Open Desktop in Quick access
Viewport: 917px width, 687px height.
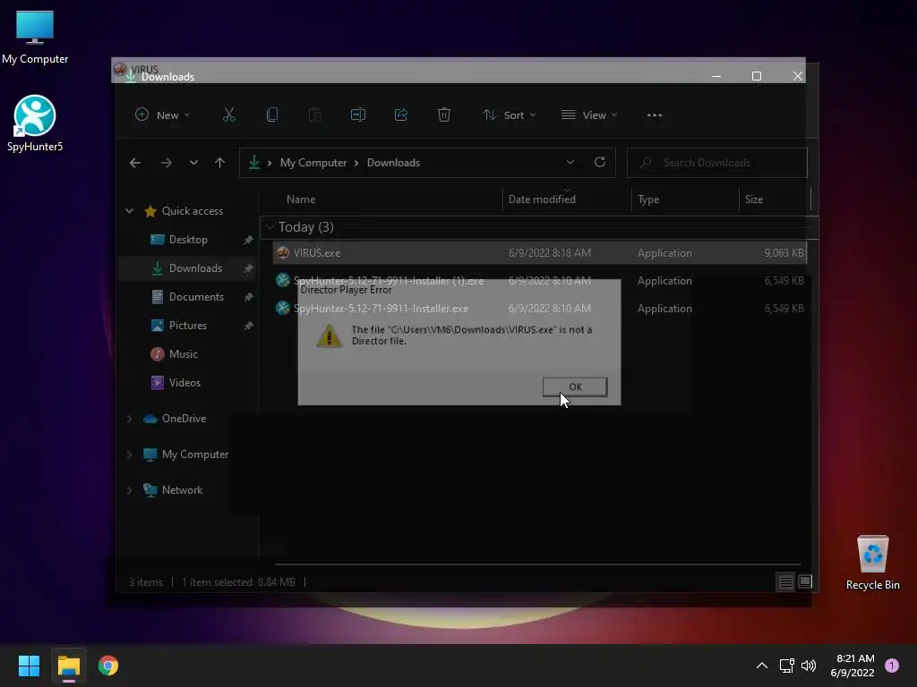(188, 240)
